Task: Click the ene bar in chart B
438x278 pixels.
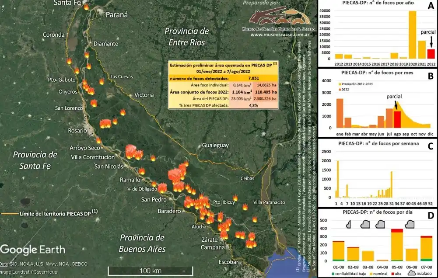Action: pyautogui.click(x=340, y=112)
